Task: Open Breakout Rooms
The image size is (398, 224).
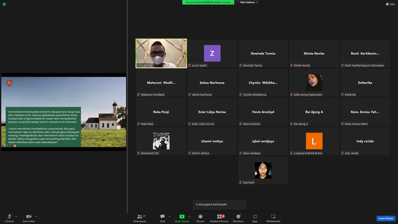Action: coord(220,218)
